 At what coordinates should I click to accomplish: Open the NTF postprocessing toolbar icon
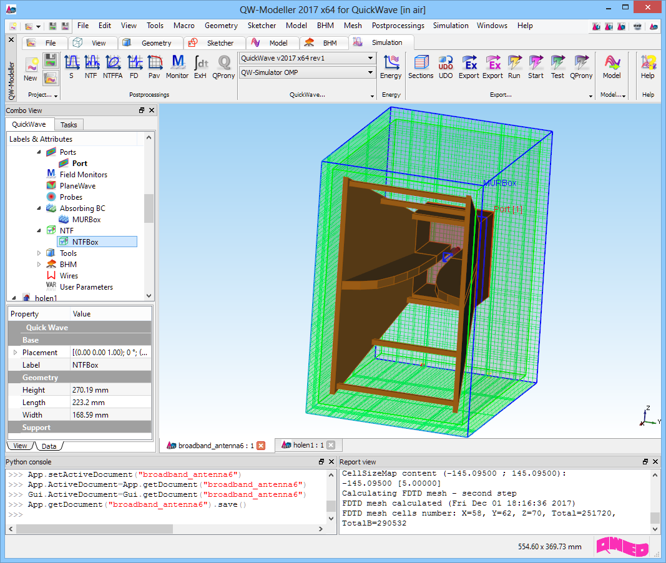tap(91, 67)
